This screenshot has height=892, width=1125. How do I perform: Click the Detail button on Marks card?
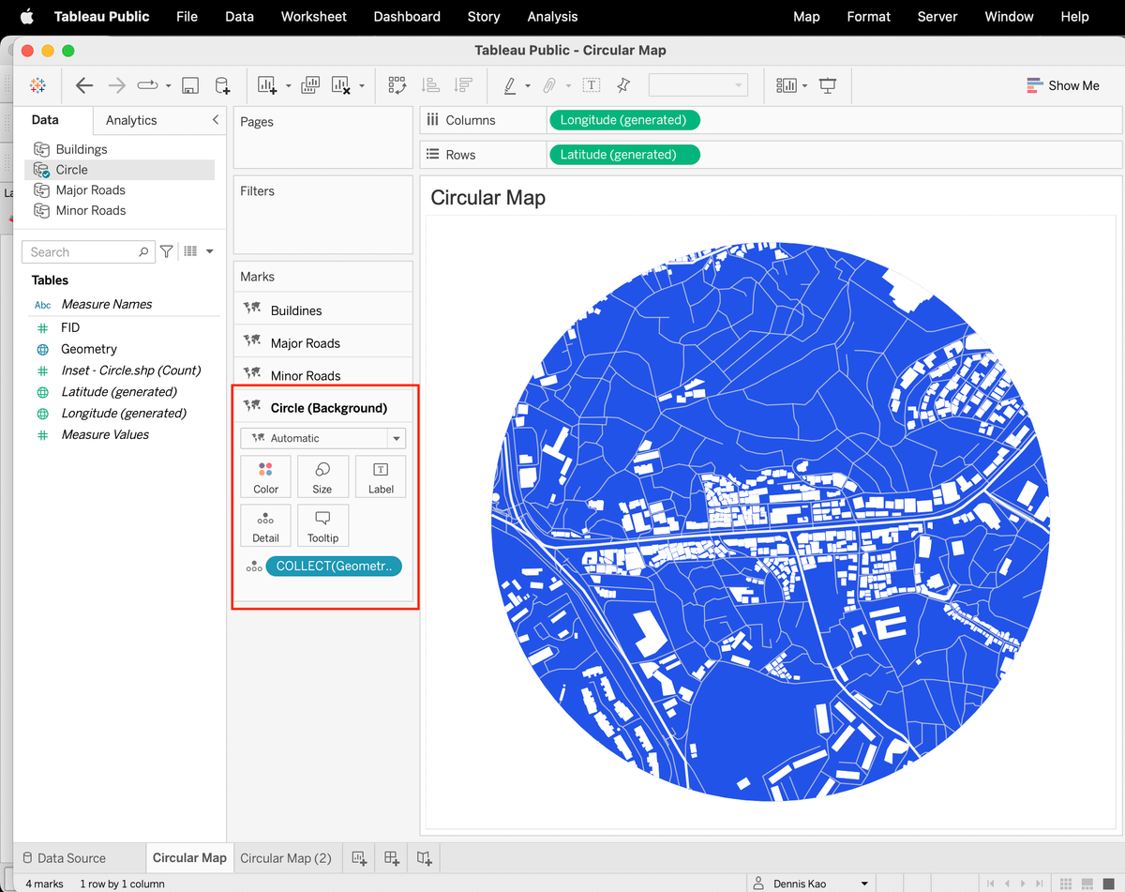(266, 525)
